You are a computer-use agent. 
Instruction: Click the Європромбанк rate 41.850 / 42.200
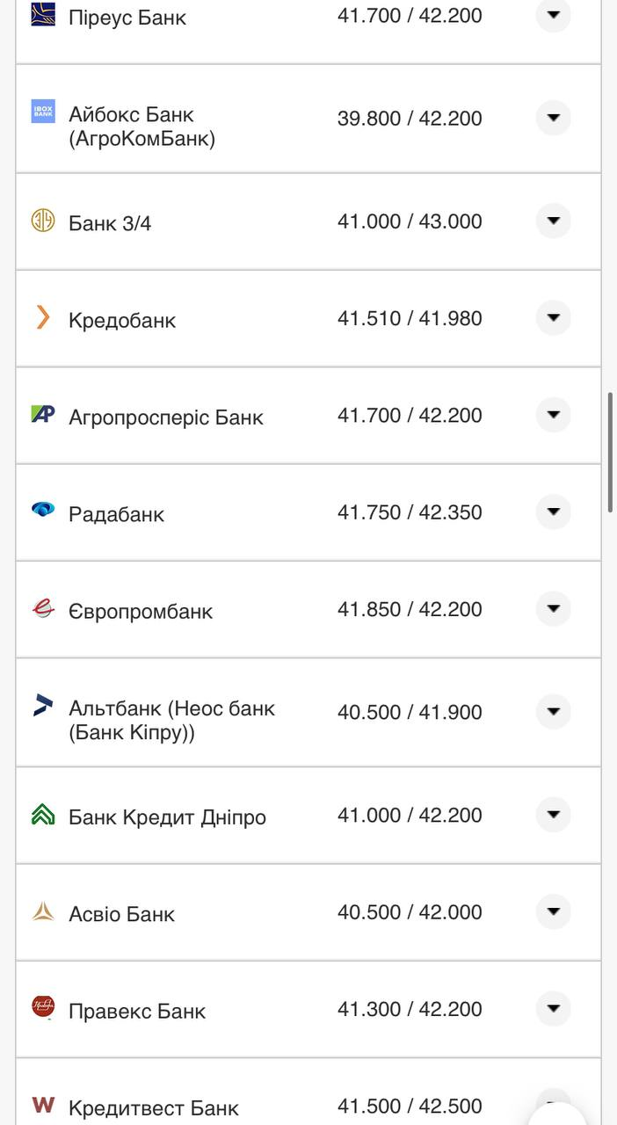[410, 609]
